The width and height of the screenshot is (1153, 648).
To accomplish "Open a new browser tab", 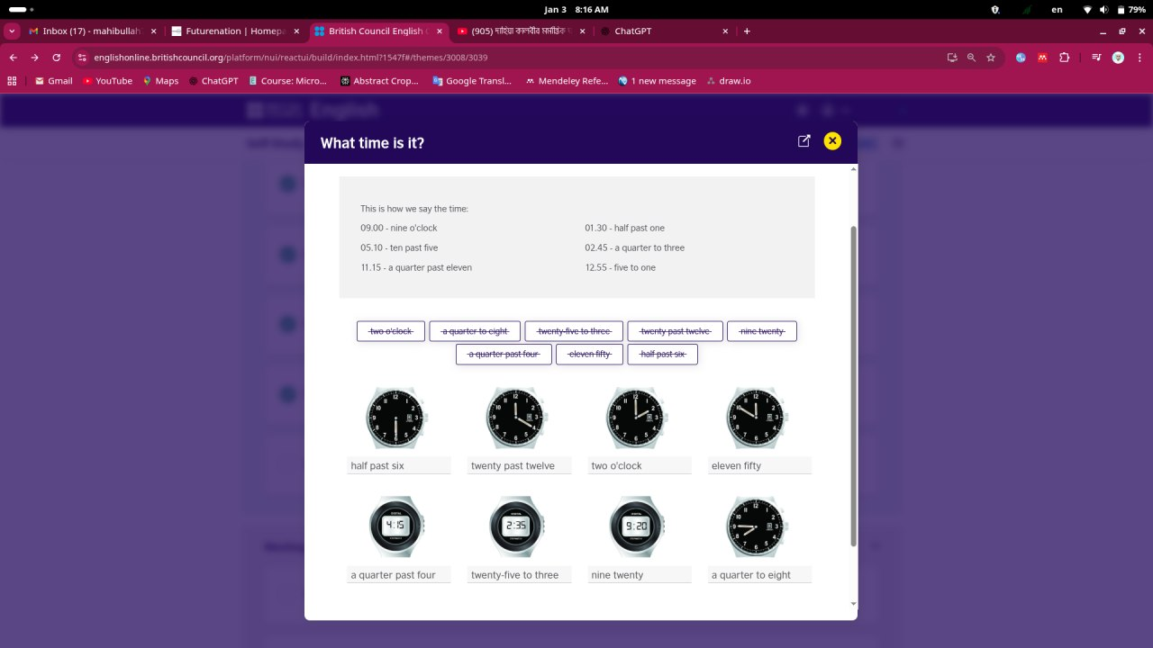I will click(x=747, y=31).
